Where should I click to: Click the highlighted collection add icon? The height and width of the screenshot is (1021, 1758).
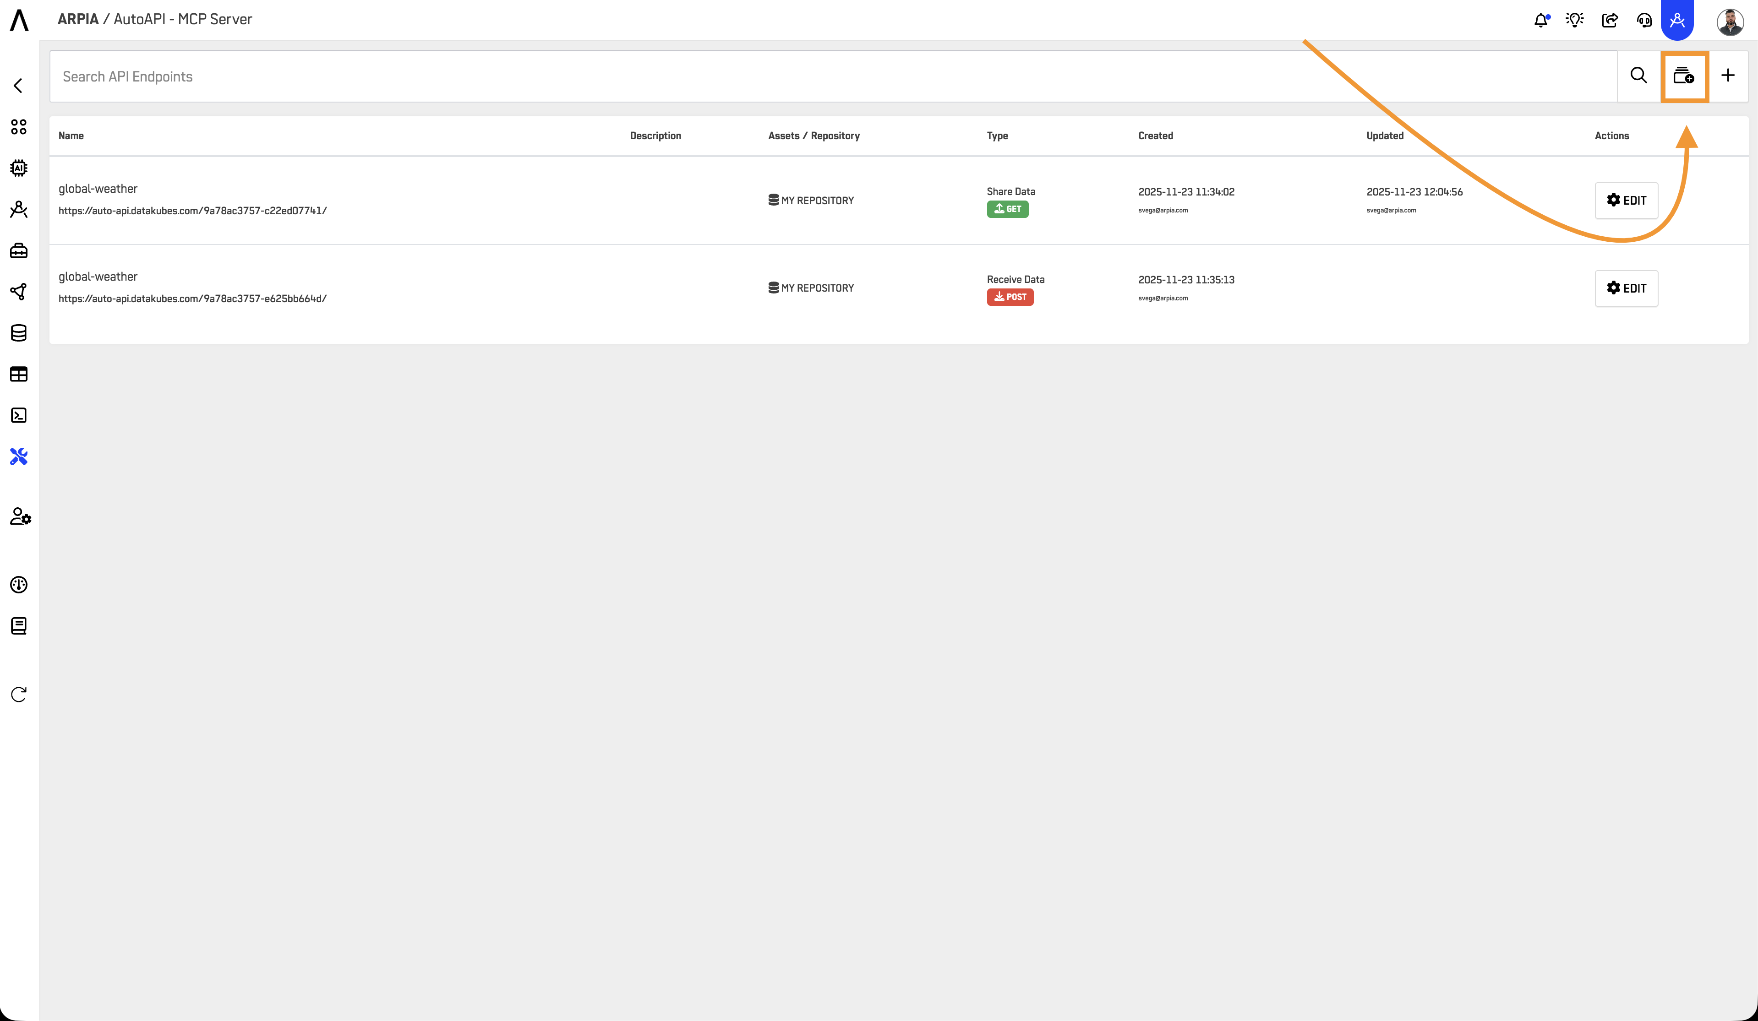(x=1684, y=76)
